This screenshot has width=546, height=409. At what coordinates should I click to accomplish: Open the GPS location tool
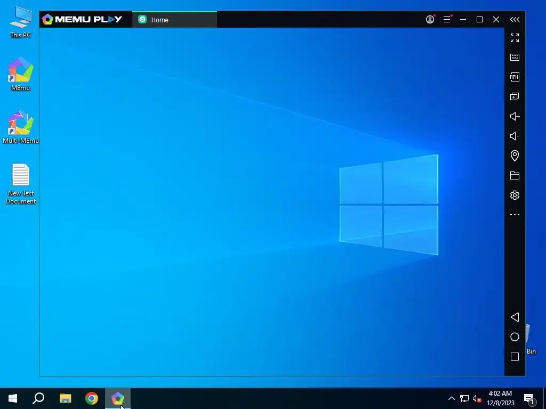[x=515, y=156]
